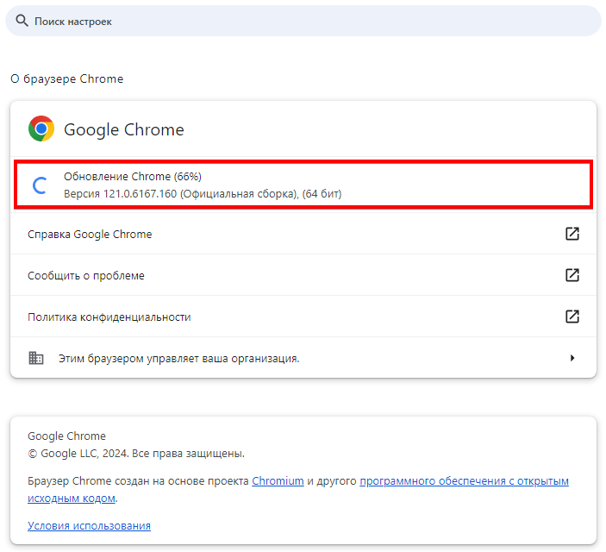Click external link icon for Сообщить о проблеме
606x552 pixels.
(x=572, y=275)
